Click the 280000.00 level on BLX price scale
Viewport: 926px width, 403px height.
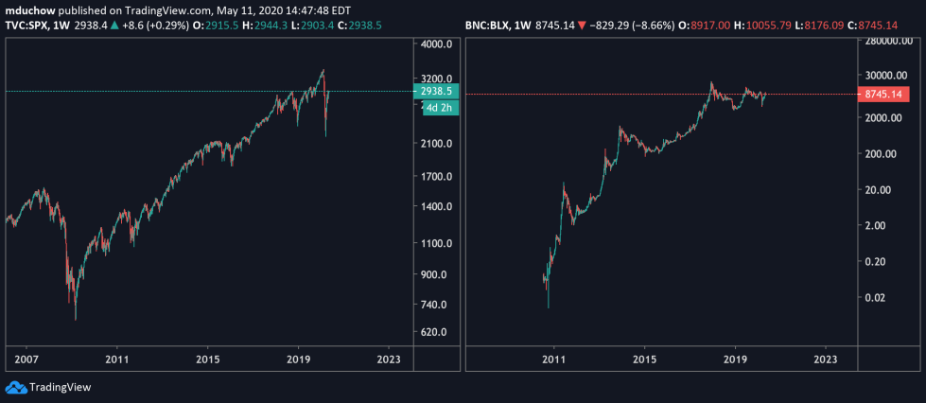pos(889,42)
